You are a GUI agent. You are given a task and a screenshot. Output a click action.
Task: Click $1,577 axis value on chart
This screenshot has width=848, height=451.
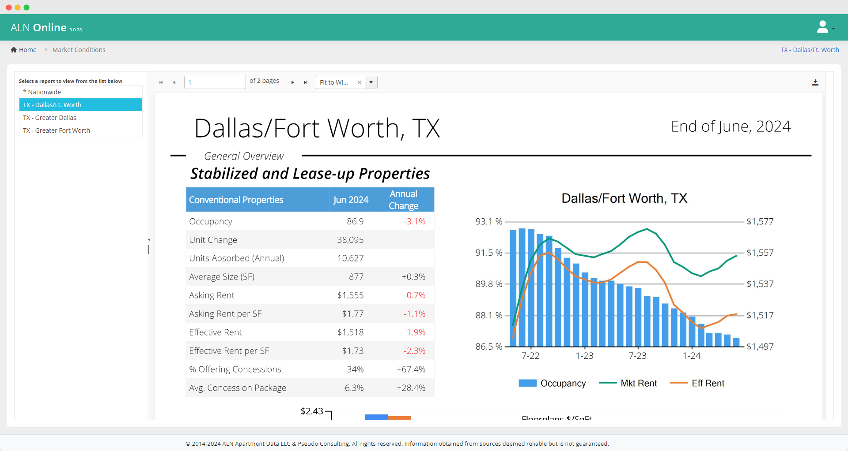(x=760, y=221)
